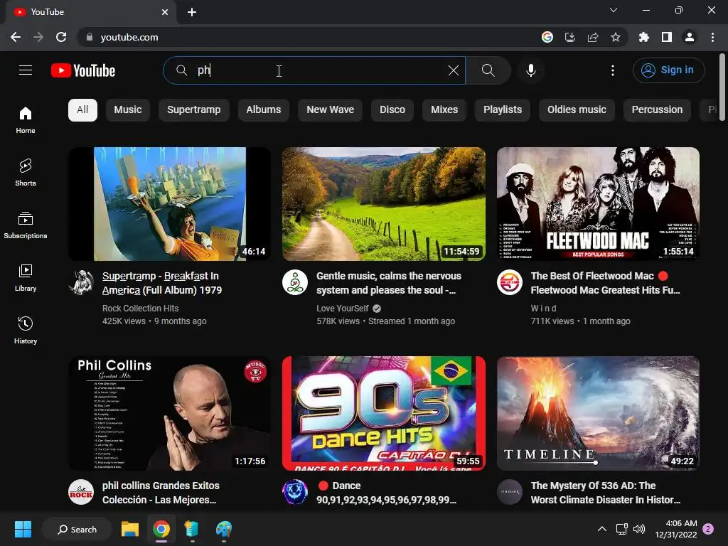The width and height of the screenshot is (728, 546).
Task: Open Subscriptions in sidebar
Action: pyautogui.click(x=26, y=225)
